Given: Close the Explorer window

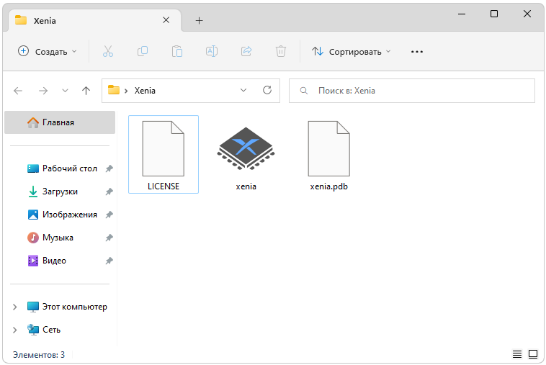Looking at the screenshot, I should pos(527,14).
